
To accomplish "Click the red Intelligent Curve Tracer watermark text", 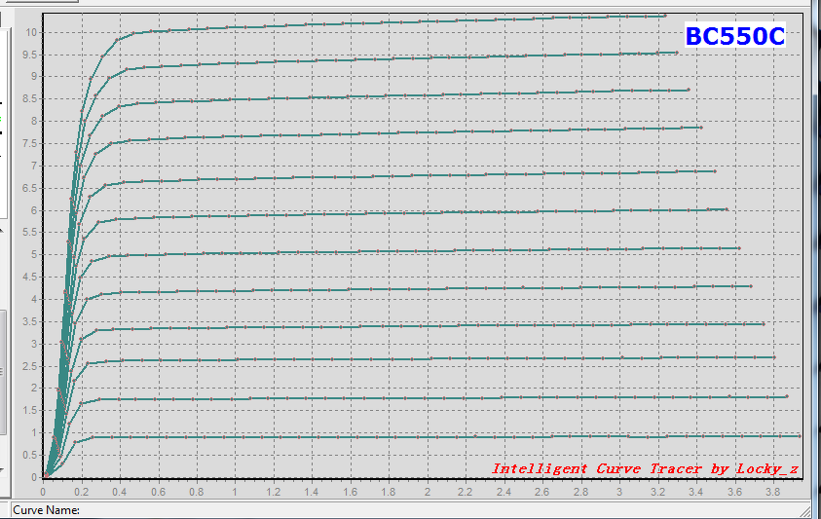I will coord(645,468).
